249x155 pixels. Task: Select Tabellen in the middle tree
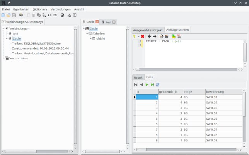[x=99, y=34]
